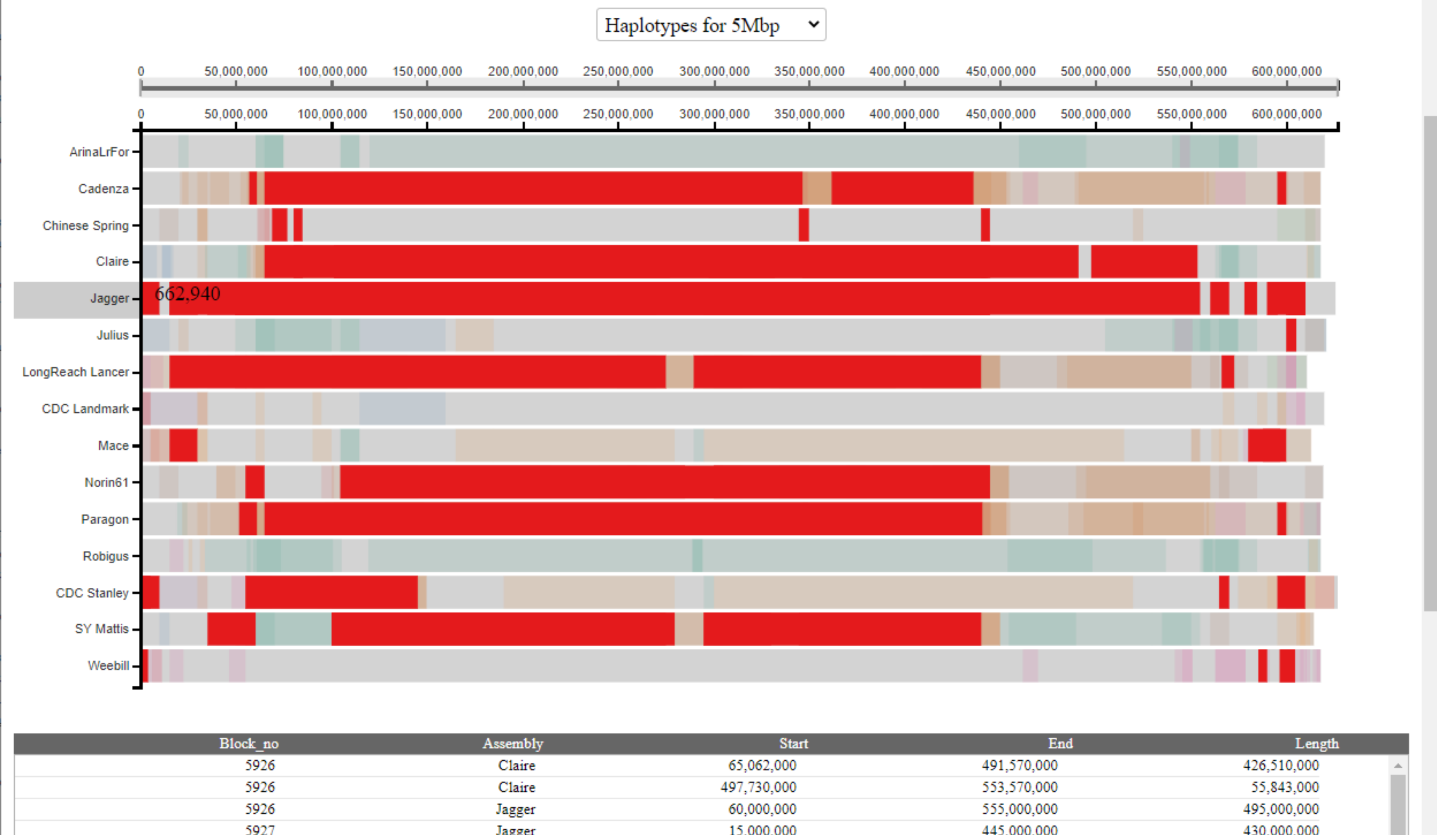Click Length value 426,510,000 in table

click(x=1281, y=766)
